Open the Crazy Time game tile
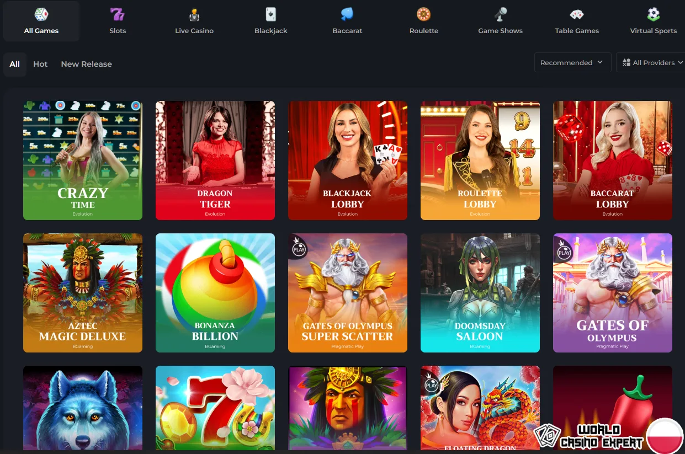Screen dimensions: 685x454 [83, 161]
